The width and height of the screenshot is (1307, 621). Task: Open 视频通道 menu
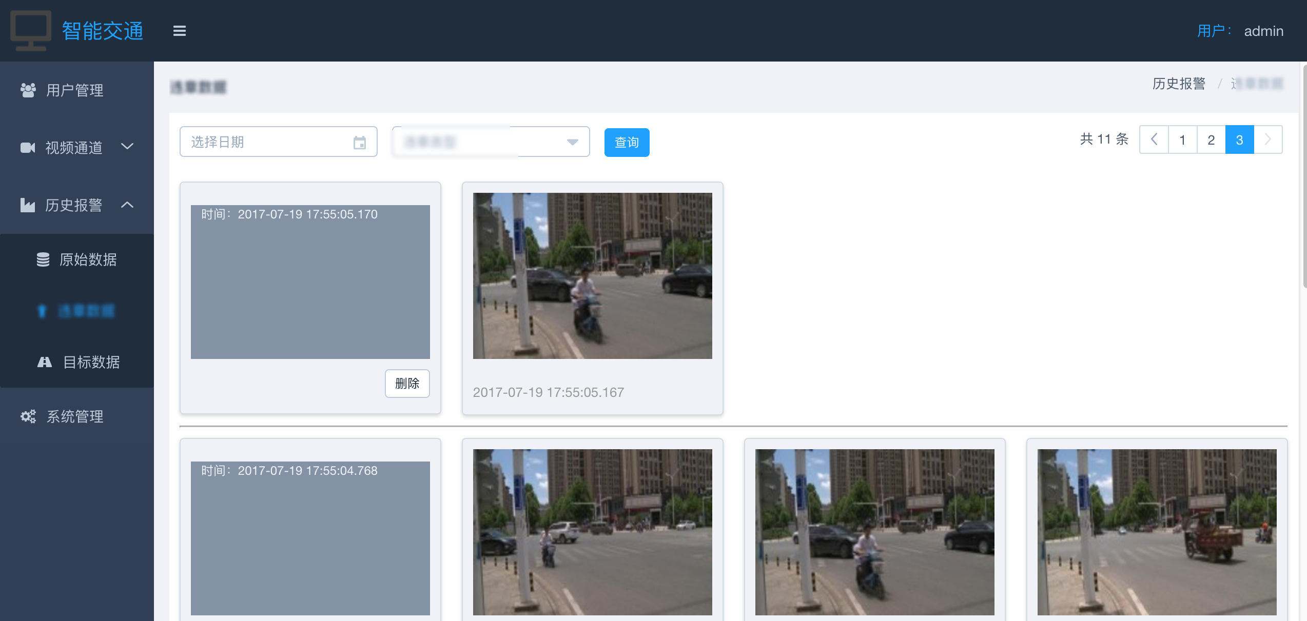[x=77, y=148]
